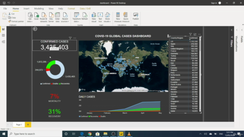This screenshot has height=137, width=244.
Task: Click the back arrow button on canvas
Action: tap(35, 29)
